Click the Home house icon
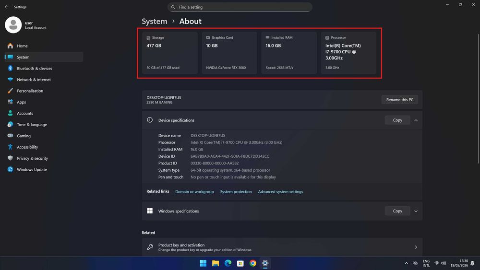 (10, 46)
